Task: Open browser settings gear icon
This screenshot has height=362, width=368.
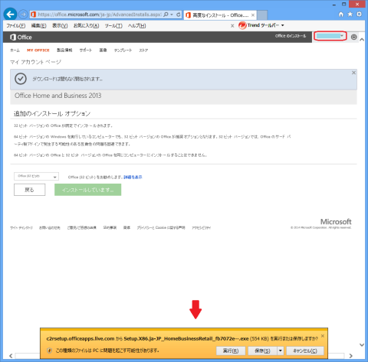Action: [359, 15]
